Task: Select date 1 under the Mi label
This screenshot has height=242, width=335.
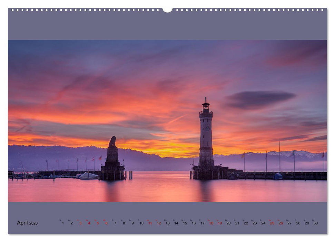Action: tap(63, 224)
